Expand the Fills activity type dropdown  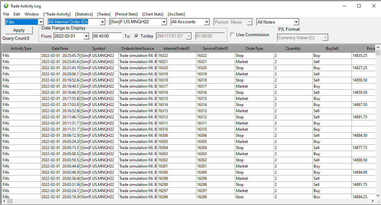click(41, 22)
